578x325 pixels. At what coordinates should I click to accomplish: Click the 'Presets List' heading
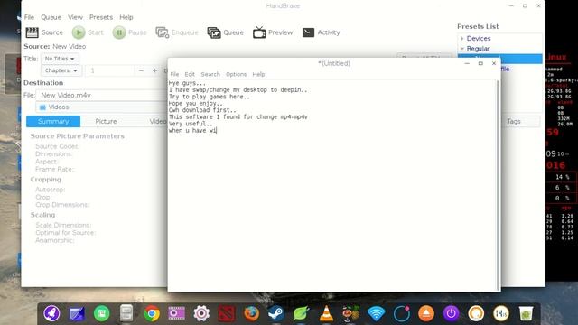pyautogui.click(x=478, y=26)
